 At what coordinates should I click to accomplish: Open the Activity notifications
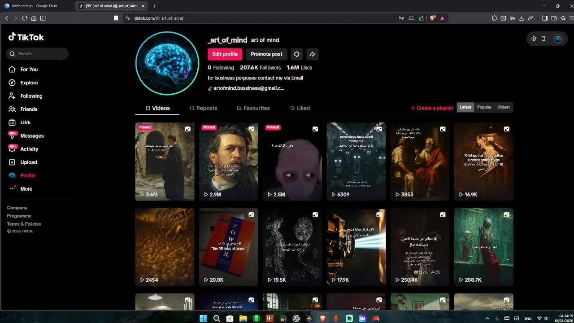(23, 149)
